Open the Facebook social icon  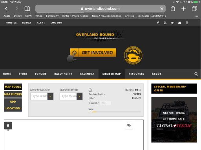pyautogui.click(x=158, y=23)
